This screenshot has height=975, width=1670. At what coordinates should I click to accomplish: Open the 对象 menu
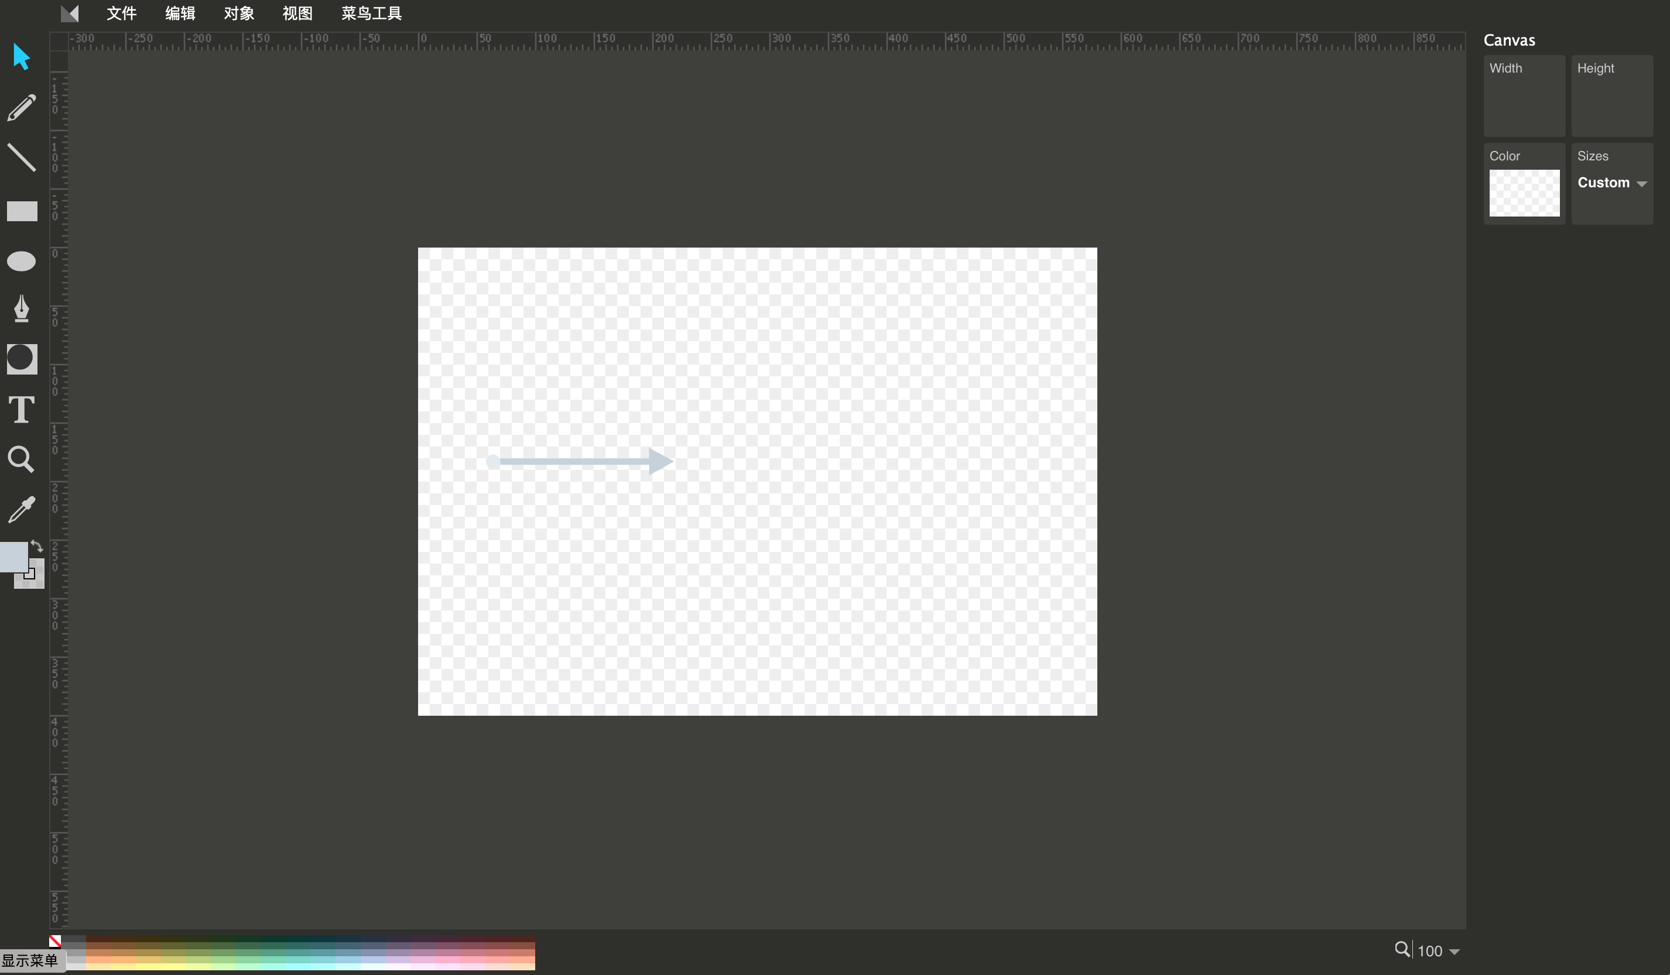point(238,13)
